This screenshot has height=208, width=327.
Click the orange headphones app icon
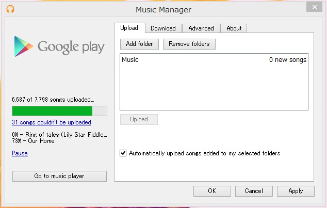[x=10, y=9]
